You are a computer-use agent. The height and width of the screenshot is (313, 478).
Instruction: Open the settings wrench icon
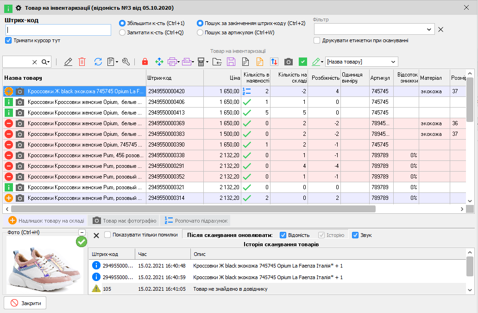click(x=125, y=61)
